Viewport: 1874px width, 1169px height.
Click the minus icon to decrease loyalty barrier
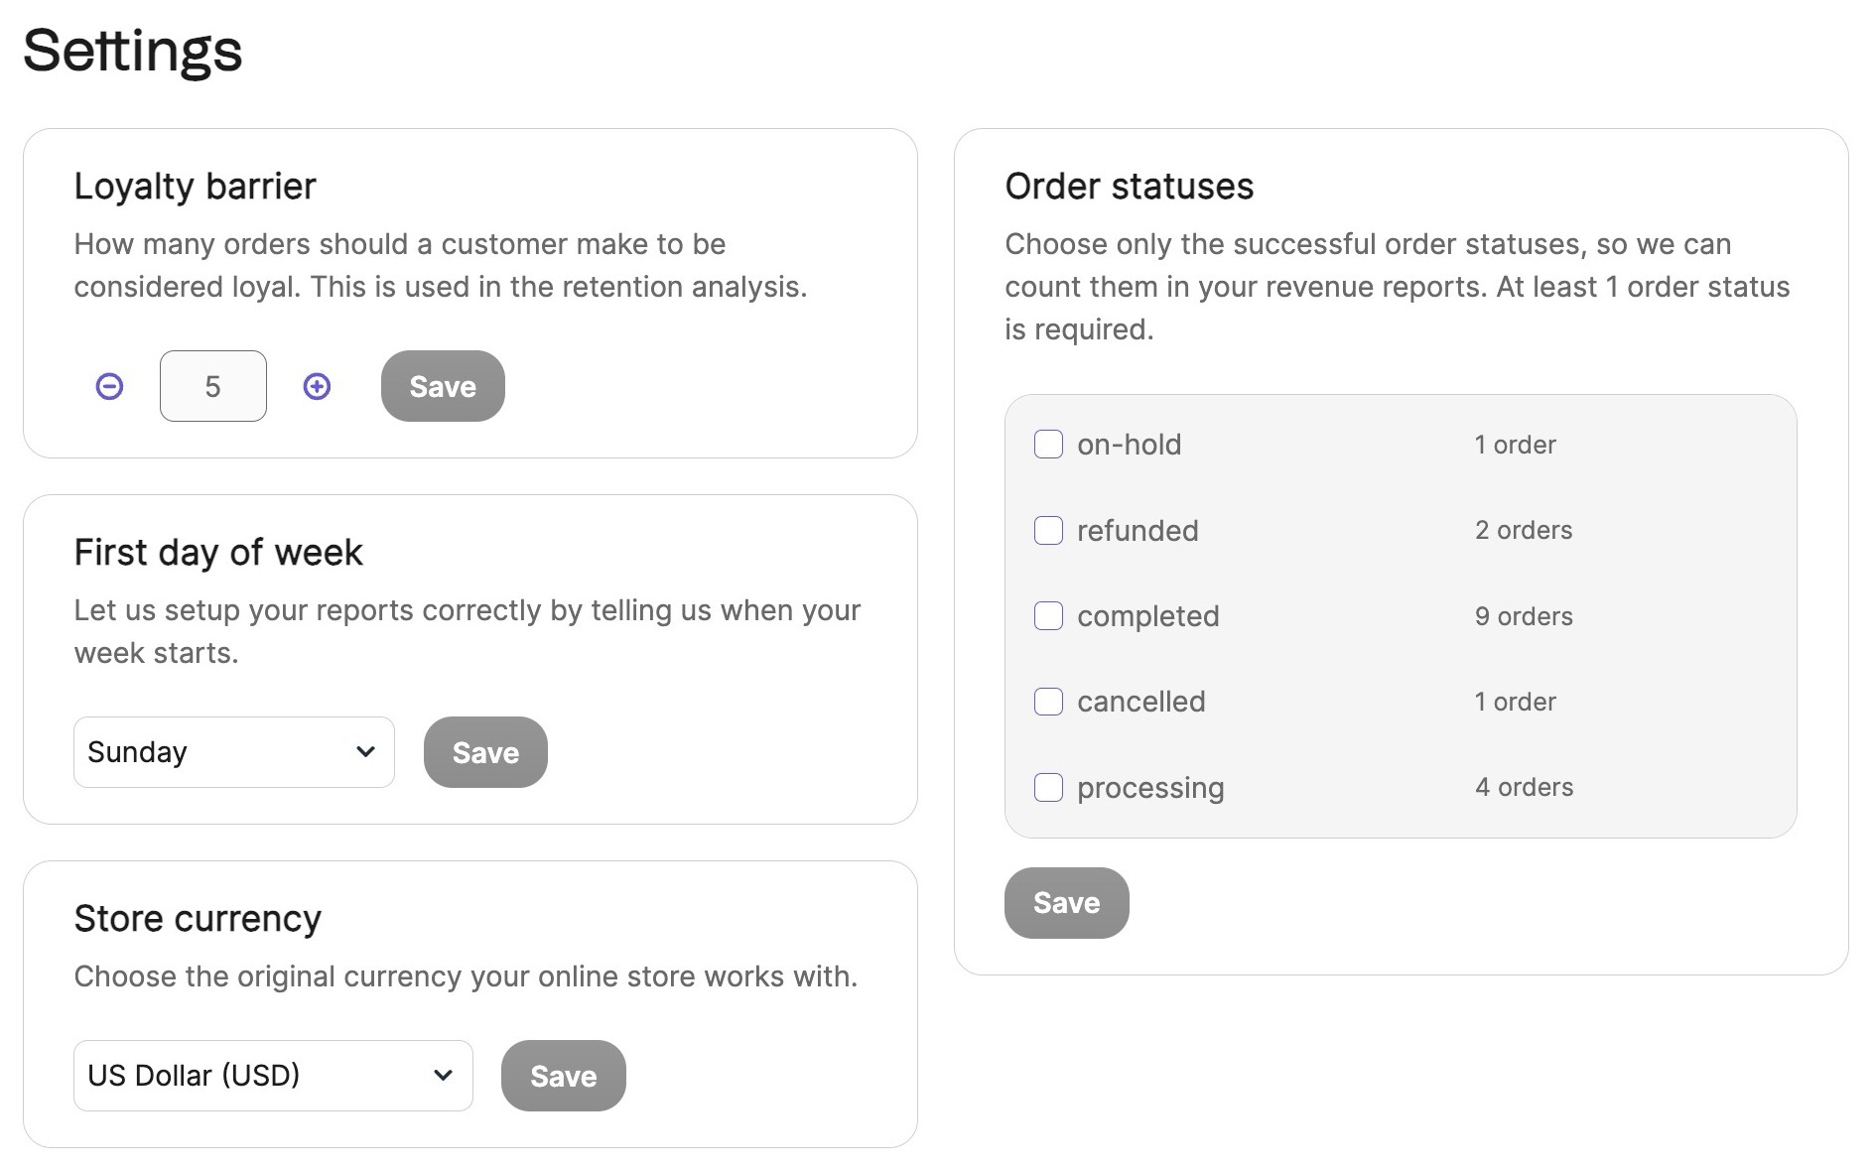tap(109, 386)
